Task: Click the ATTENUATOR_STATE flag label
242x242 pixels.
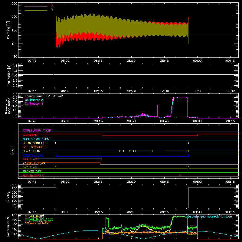Action: click(x=37, y=131)
